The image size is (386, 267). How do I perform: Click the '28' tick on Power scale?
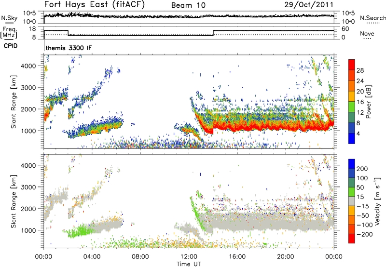pos(360,70)
